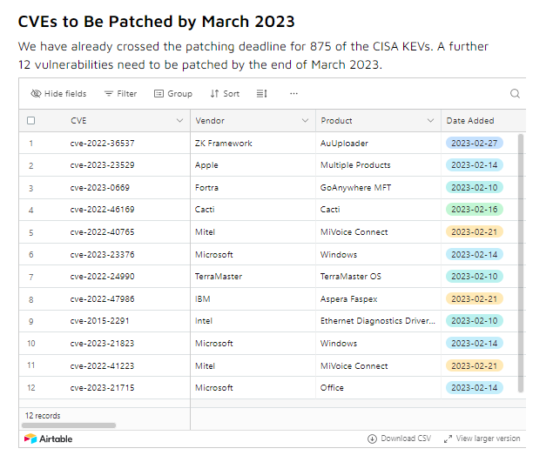Open the Filter option

(x=121, y=94)
